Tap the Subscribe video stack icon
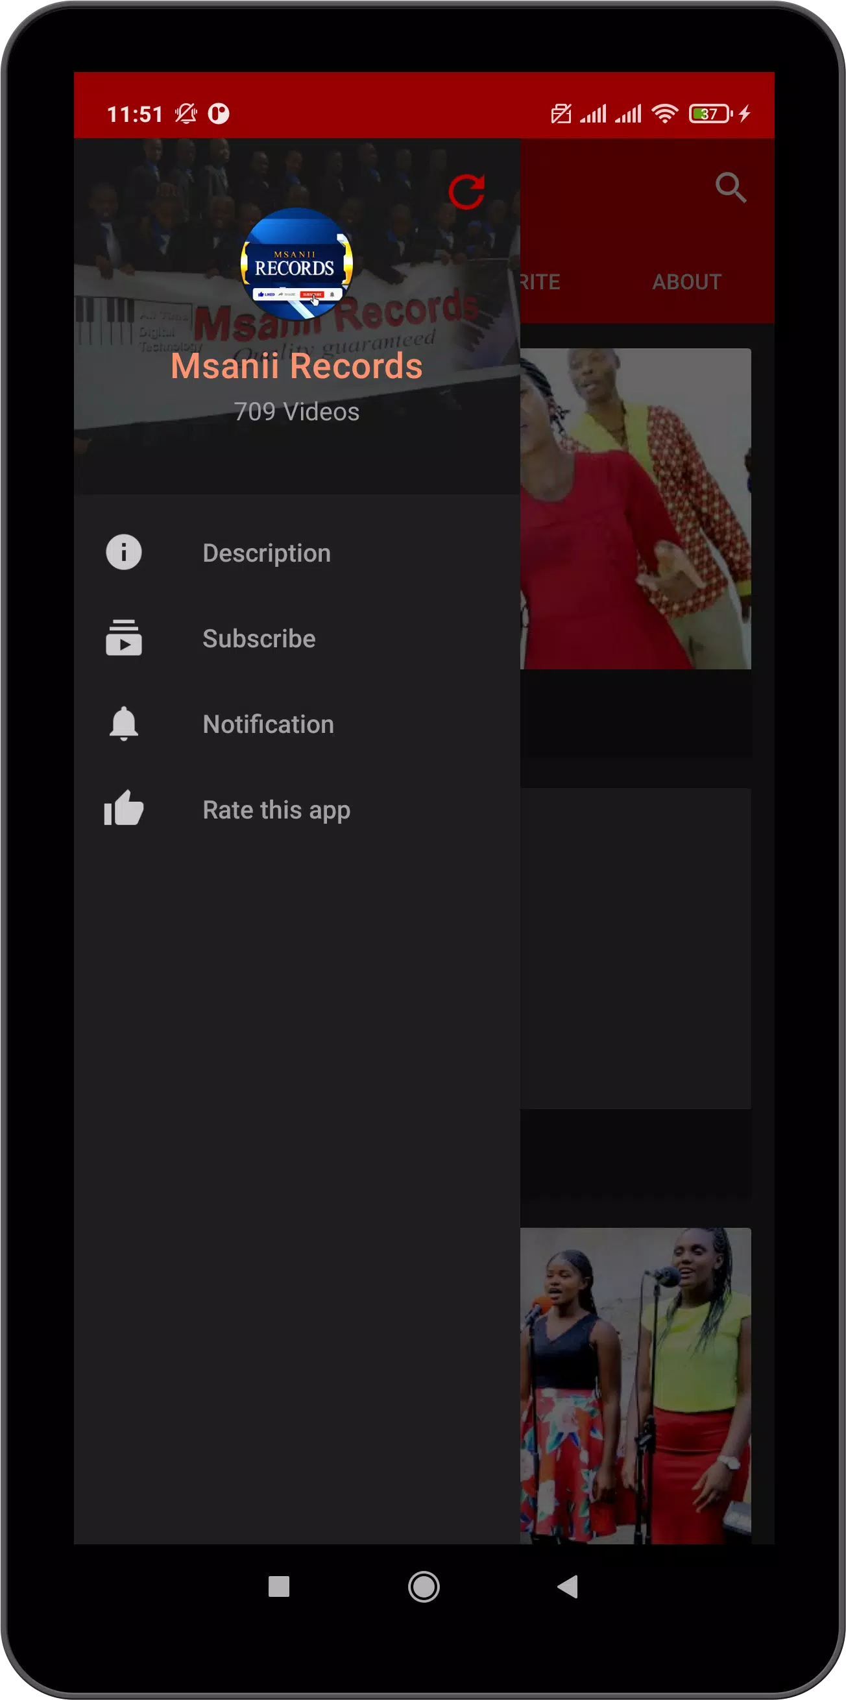Viewport: 846px width, 1700px height. click(x=124, y=638)
